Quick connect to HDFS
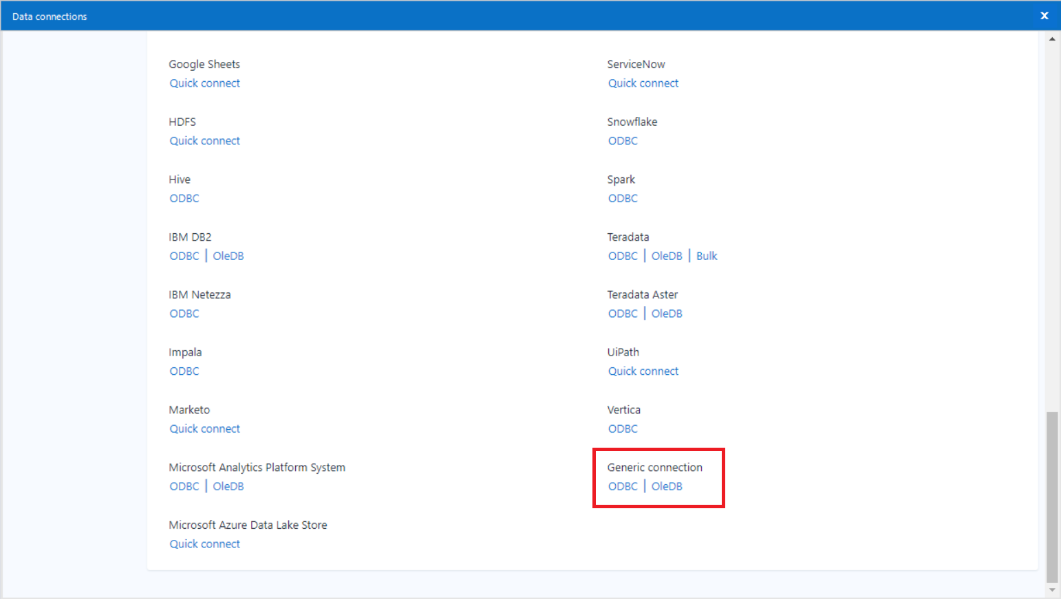This screenshot has height=599, width=1061. 204,140
